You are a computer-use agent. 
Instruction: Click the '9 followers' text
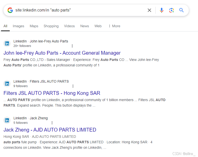(x=21, y=86)
